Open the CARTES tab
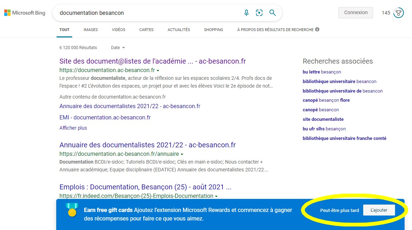 click(x=146, y=30)
